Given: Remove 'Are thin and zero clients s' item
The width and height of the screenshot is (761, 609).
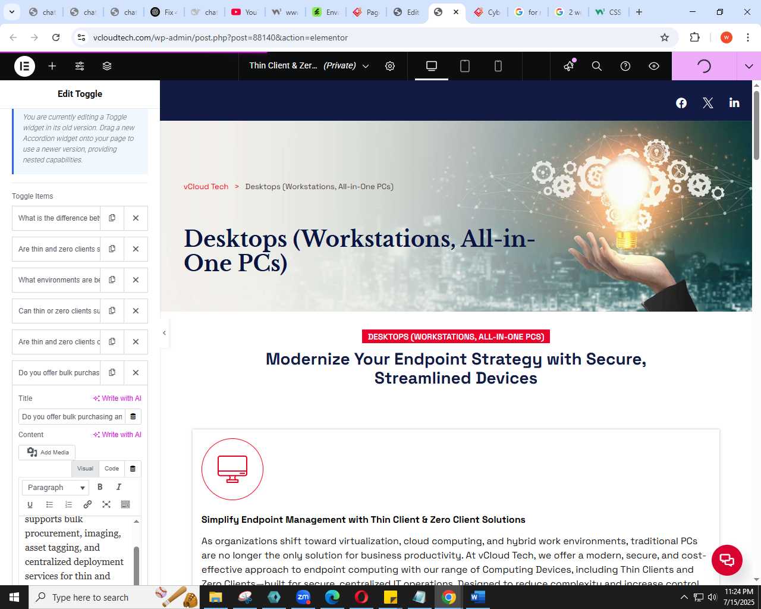Looking at the screenshot, I should click(x=136, y=249).
